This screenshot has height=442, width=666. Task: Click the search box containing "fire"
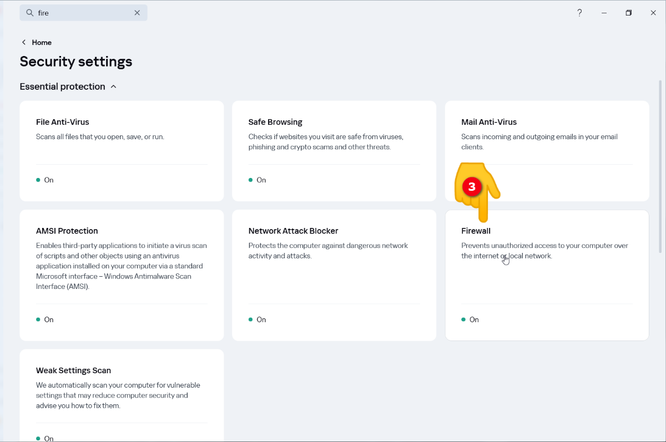click(x=83, y=13)
